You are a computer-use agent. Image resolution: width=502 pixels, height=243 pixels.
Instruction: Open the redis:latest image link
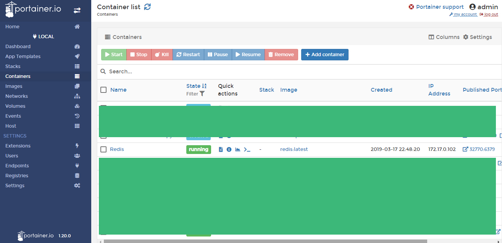[x=294, y=149]
